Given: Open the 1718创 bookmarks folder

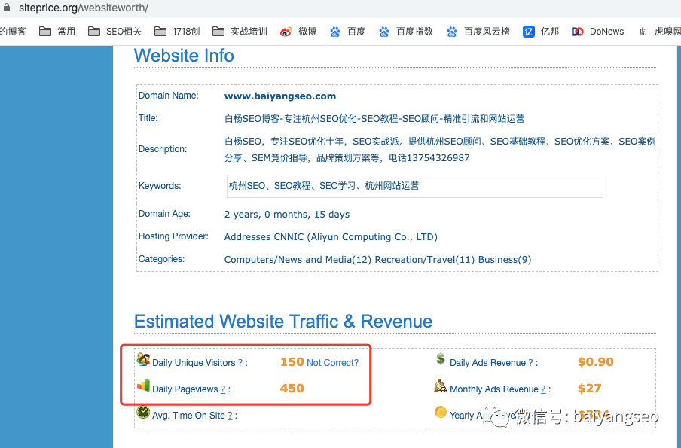Looking at the screenshot, I should coord(177,32).
